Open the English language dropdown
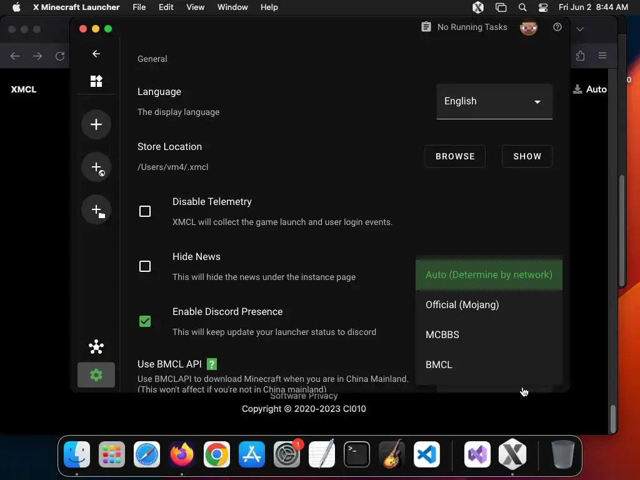The width and height of the screenshot is (640, 480). [494, 101]
